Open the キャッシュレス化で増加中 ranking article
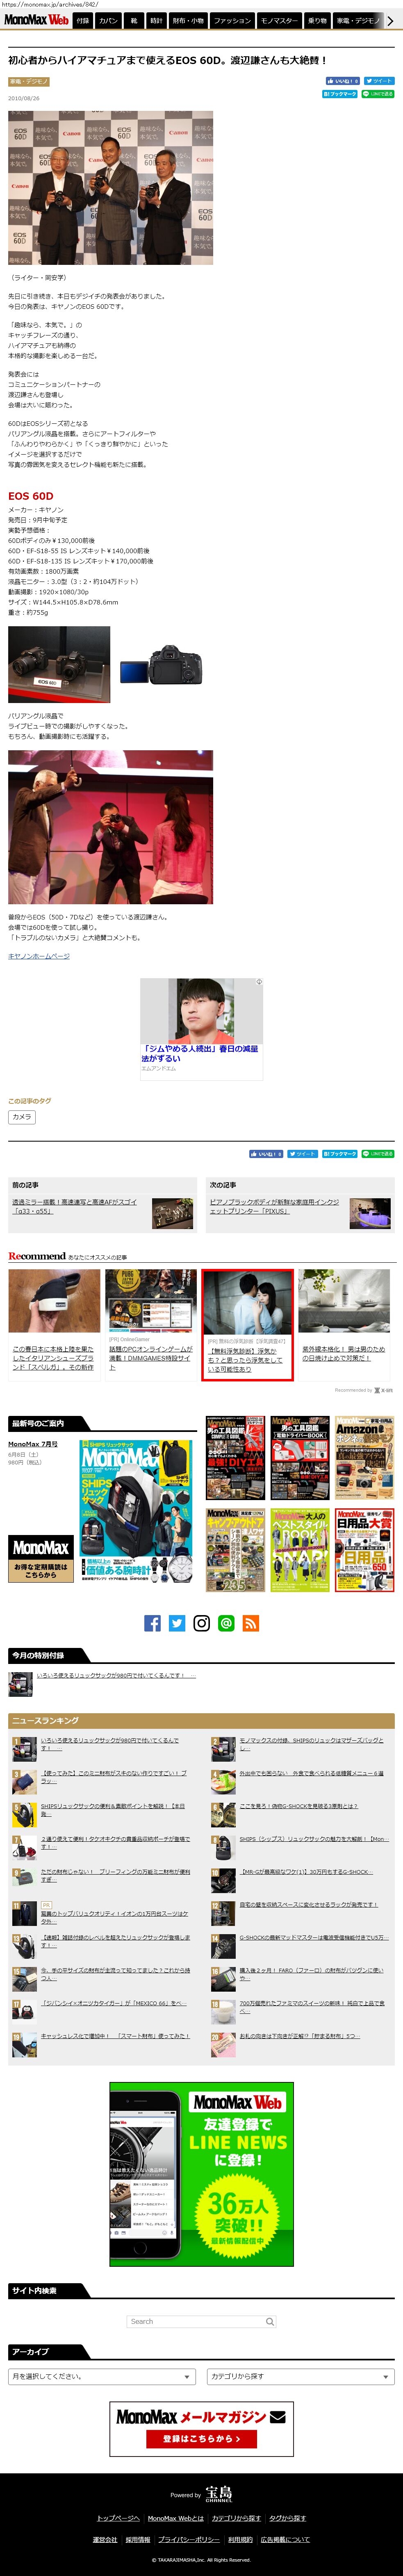This screenshot has height=2576, width=403. coord(115,2036)
